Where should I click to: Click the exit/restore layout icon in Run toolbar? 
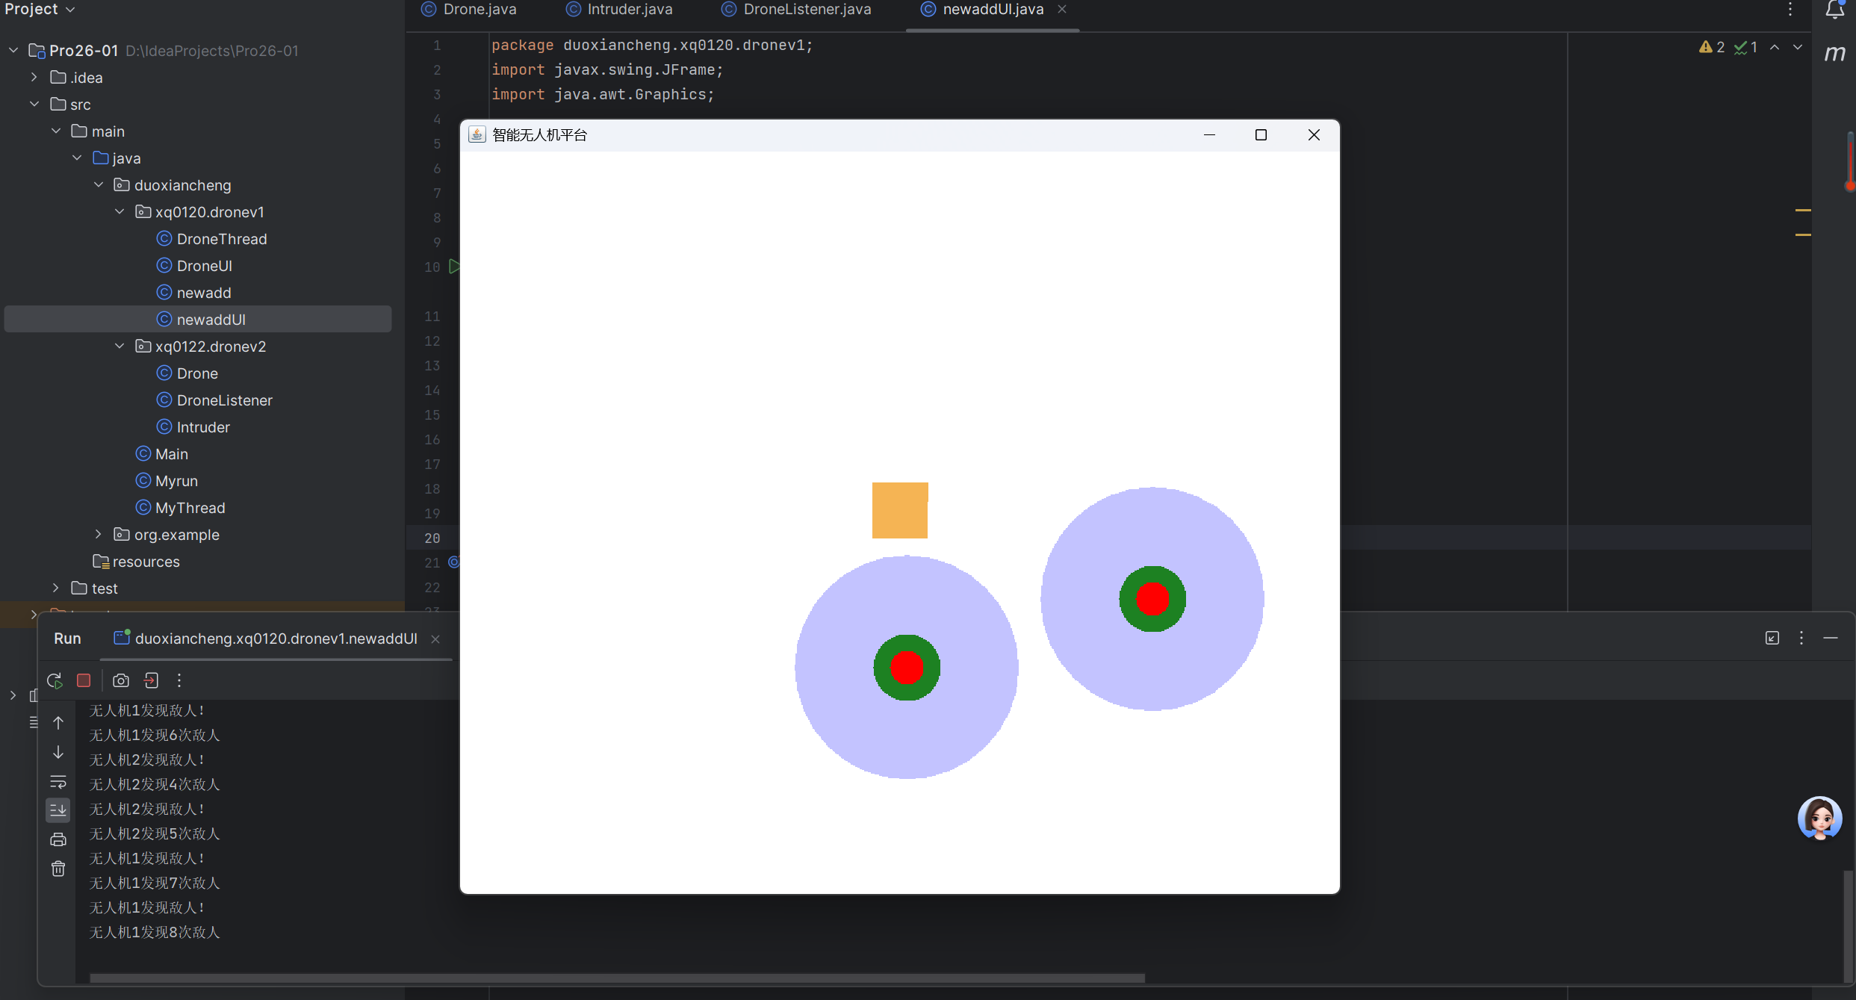click(x=152, y=680)
